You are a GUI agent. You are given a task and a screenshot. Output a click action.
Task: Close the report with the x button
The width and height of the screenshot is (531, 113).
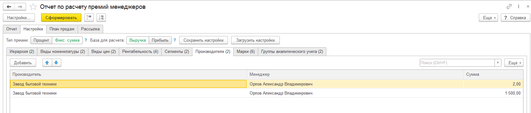528,6
